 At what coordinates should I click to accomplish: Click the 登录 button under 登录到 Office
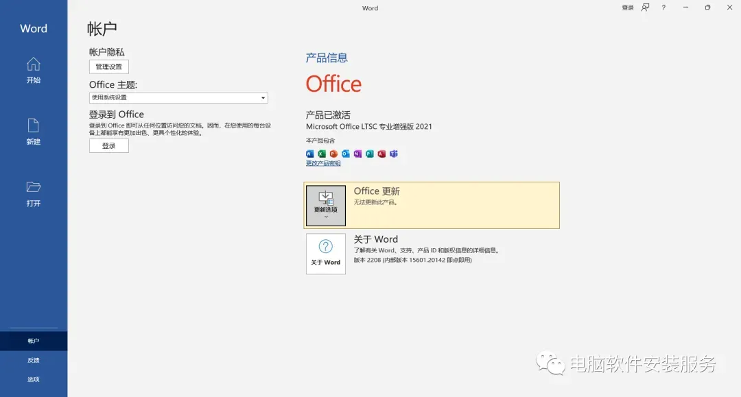click(108, 146)
